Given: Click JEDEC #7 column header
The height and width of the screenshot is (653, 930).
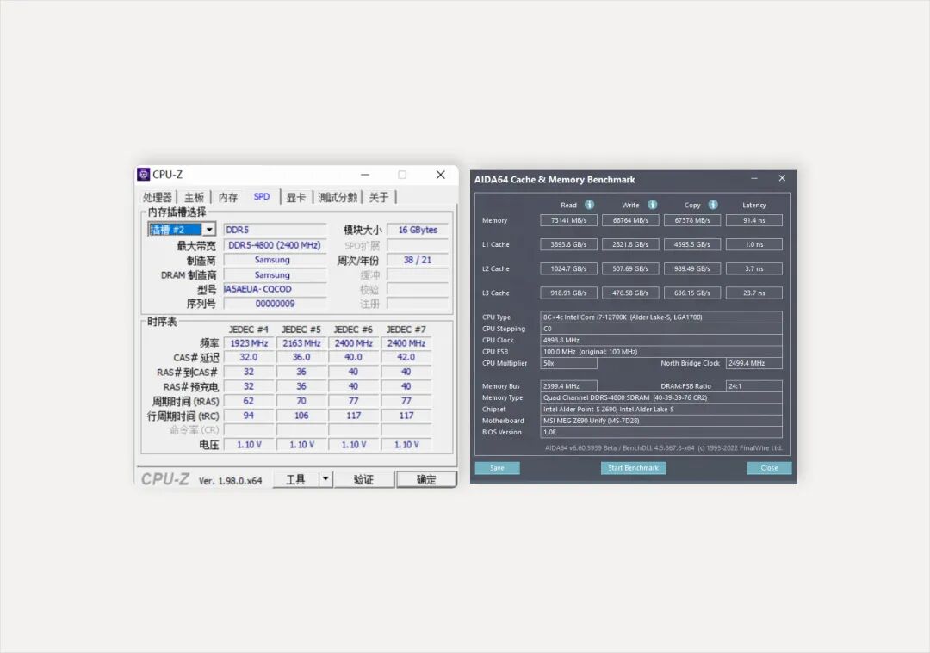Looking at the screenshot, I should pyautogui.click(x=406, y=330).
